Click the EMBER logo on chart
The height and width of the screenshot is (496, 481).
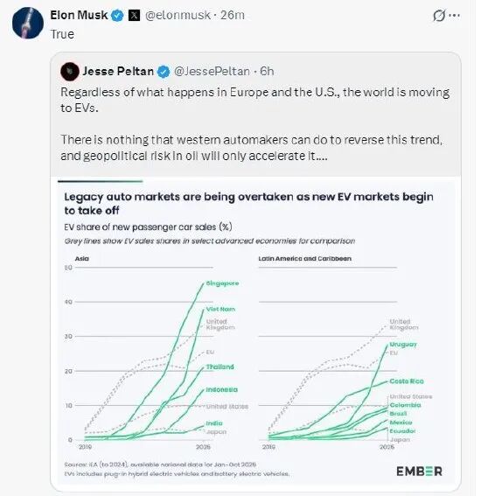[x=419, y=472]
